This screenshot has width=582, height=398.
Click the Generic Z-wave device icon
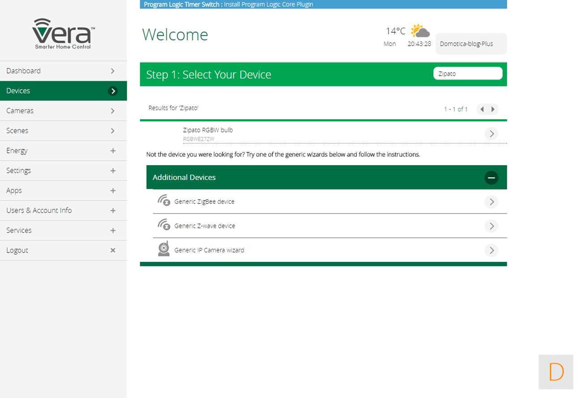(164, 224)
